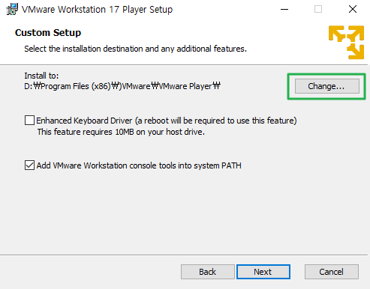Go Back to the previous setup step
The width and height of the screenshot is (370, 289).
pyautogui.click(x=207, y=272)
